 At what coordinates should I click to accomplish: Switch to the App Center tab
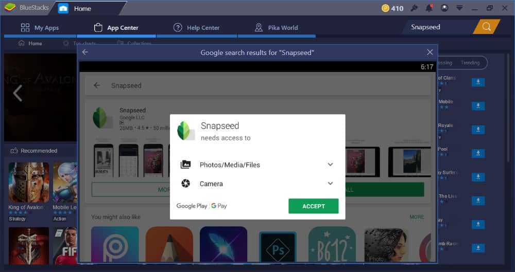(x=116, y=28)
